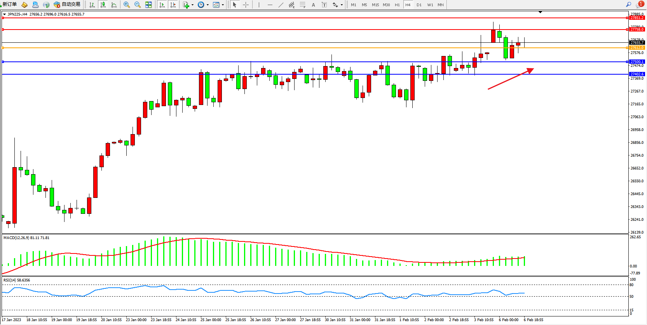The image size is (647, 325).
Task: Click the 自动交易 auto trading button
Action: [x=67, y=4]
